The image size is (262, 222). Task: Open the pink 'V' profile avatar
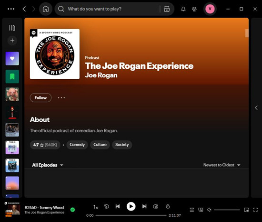click(210, 9)
